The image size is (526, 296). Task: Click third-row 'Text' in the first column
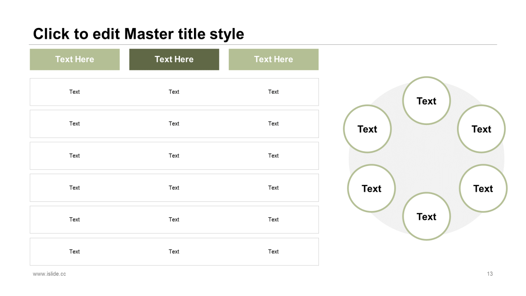[x=74, y=155]
